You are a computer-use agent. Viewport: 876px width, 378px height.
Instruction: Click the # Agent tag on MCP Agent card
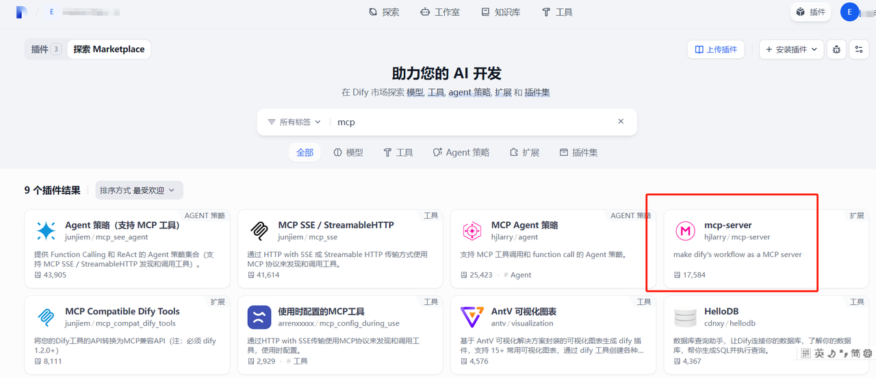517,275
